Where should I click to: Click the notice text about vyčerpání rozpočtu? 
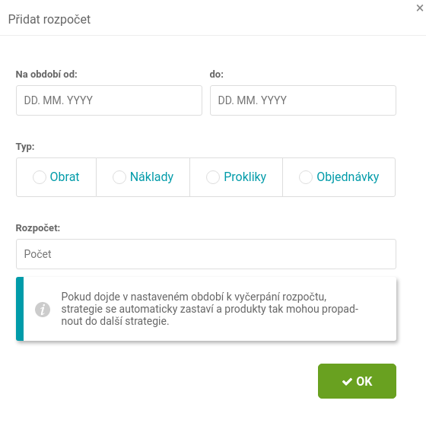click(x=210, y=309)
